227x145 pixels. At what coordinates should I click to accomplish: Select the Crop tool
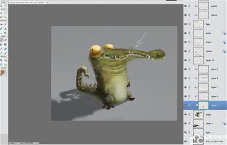pyautogui.click(x=1, y=60)
